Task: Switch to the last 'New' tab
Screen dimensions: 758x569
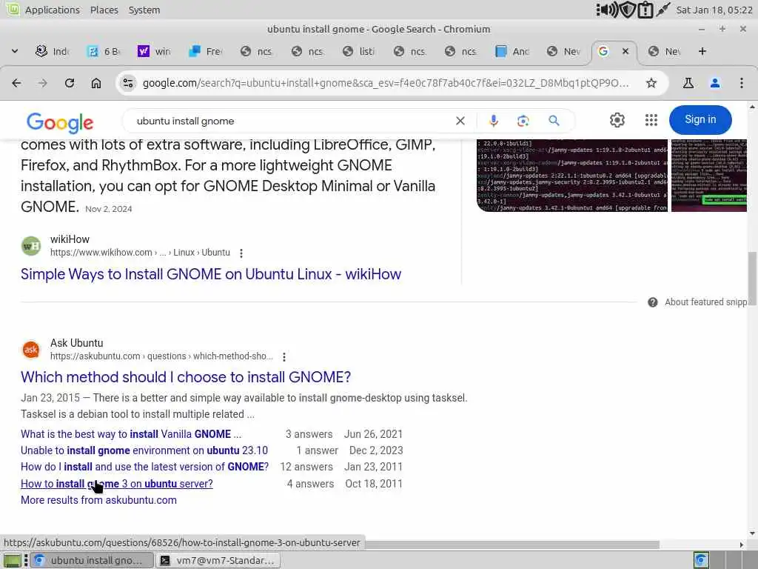Action: 665,51
